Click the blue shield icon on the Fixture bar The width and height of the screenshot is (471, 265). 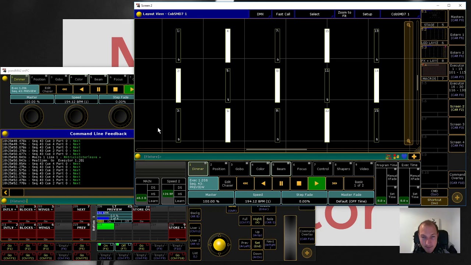404,157
